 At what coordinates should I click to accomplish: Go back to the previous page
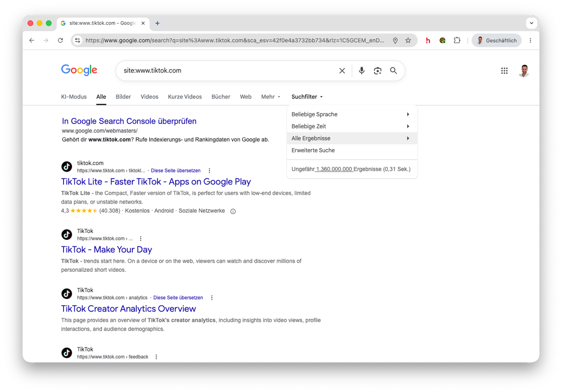(32, 40)
